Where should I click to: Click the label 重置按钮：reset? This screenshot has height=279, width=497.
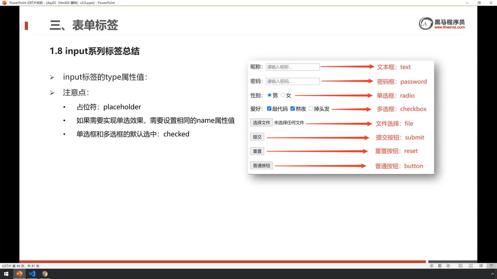(397, 151)
